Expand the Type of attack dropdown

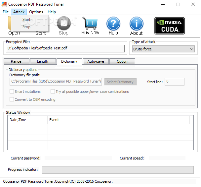tap(163, 49)
